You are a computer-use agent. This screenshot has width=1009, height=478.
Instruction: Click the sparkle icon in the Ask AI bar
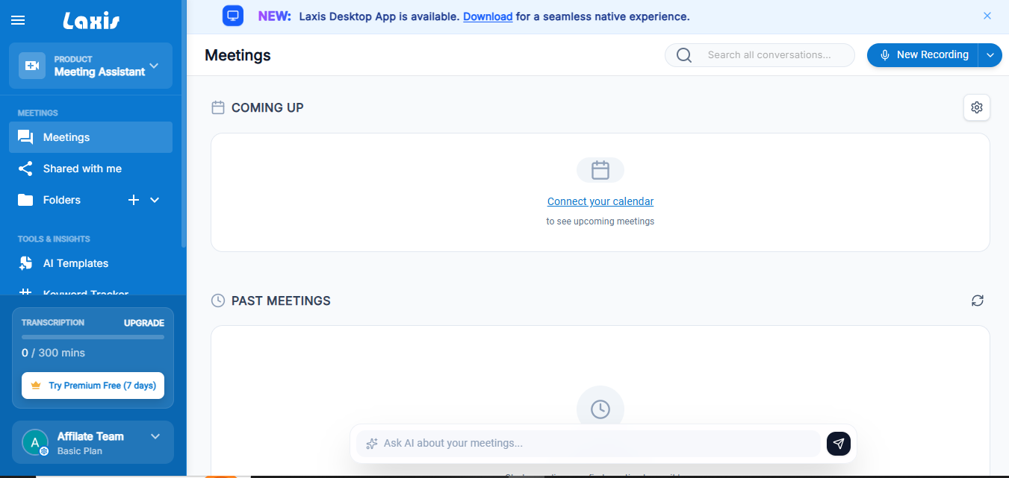pos(371,444)
